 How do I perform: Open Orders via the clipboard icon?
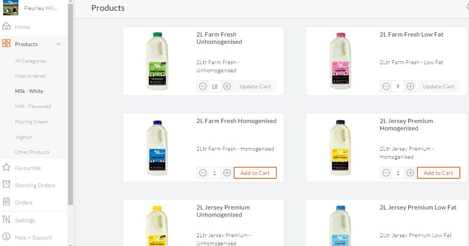[6, 202]
